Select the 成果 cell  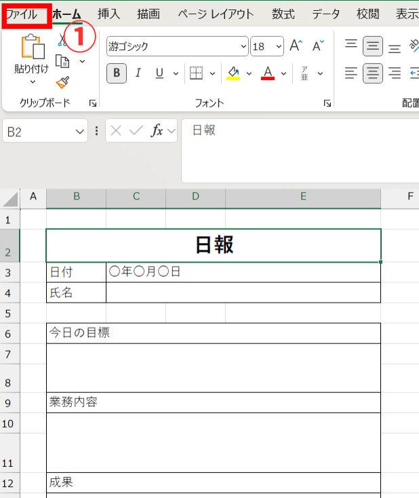[214, 482]
